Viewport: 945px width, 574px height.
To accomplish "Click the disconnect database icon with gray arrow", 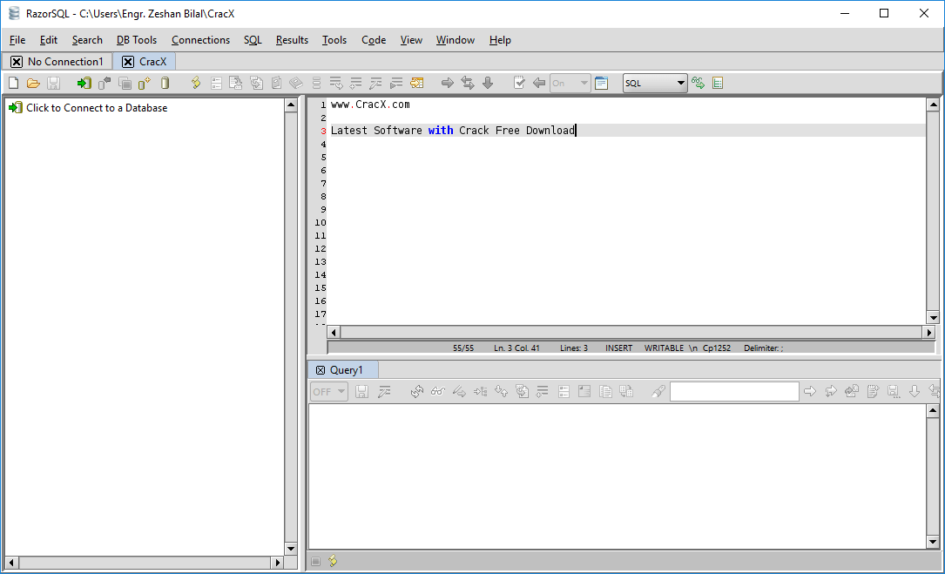I will click(105, 84).
